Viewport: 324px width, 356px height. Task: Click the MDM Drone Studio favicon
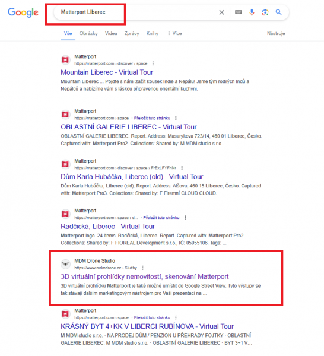(66, 264)
